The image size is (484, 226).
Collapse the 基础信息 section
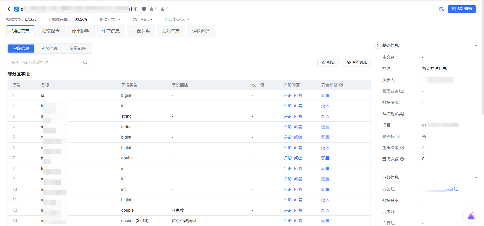[x=476, y=46]
